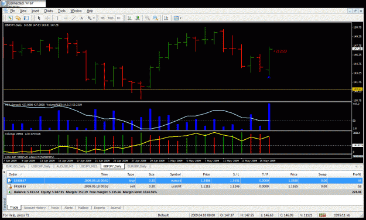Switch to USDCHF,Daily chart tab
Screen dimensions: 366x220
41,166
